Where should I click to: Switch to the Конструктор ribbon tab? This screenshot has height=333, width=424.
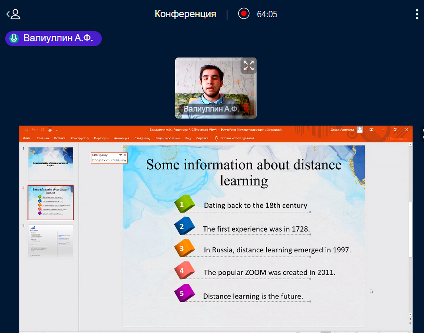pos(79,138)
